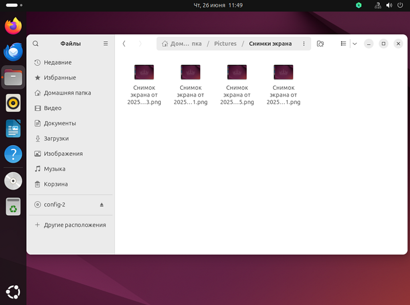
Task: Switch to list view with the toolbar icon
Action: (x=343, y=44)
